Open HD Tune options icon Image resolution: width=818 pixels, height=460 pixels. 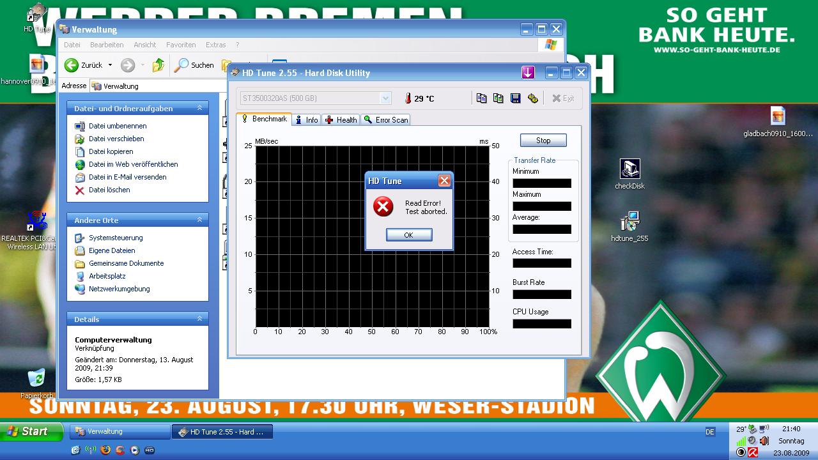coord(532,98)
